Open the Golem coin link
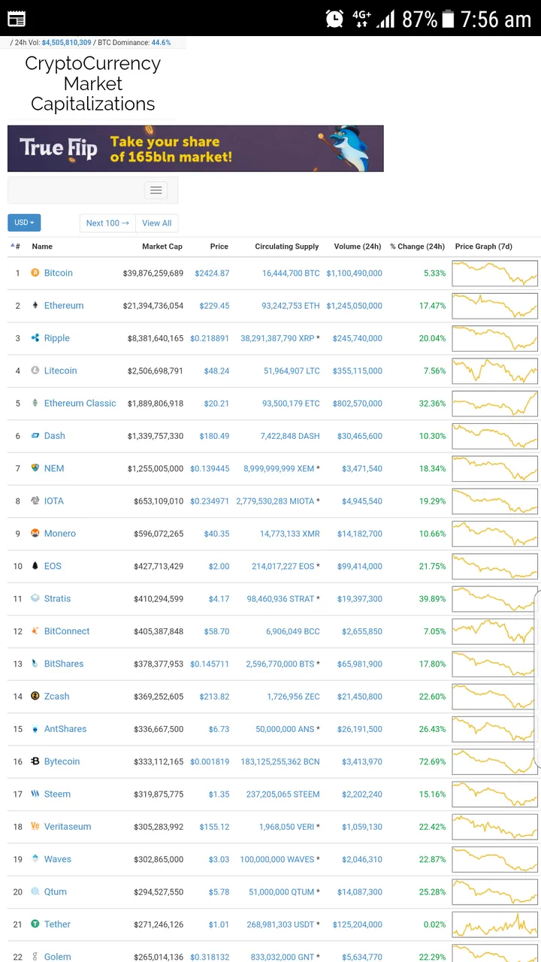 point(58,957)
